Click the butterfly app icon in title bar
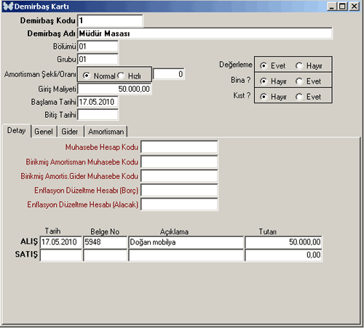 click(x=8, y=7)
